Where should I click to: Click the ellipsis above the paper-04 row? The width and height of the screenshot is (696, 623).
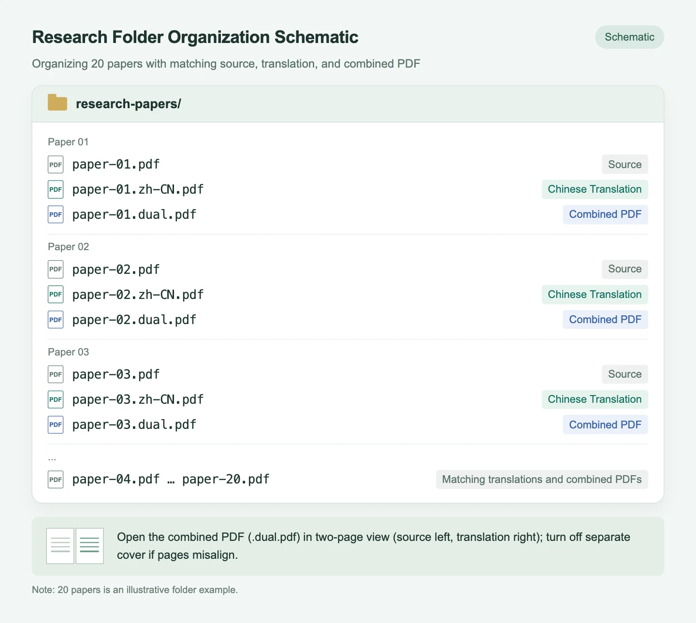(x=52, y=458)
